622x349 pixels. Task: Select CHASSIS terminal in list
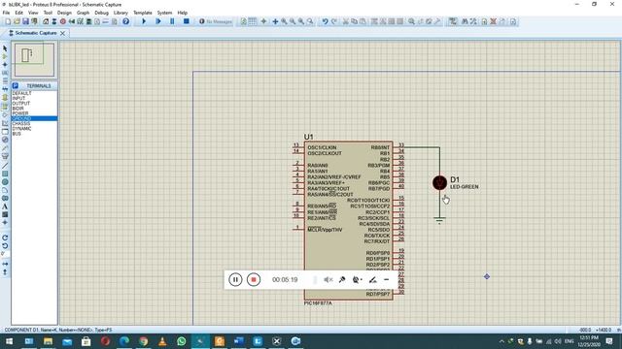(x=21, y=123)
